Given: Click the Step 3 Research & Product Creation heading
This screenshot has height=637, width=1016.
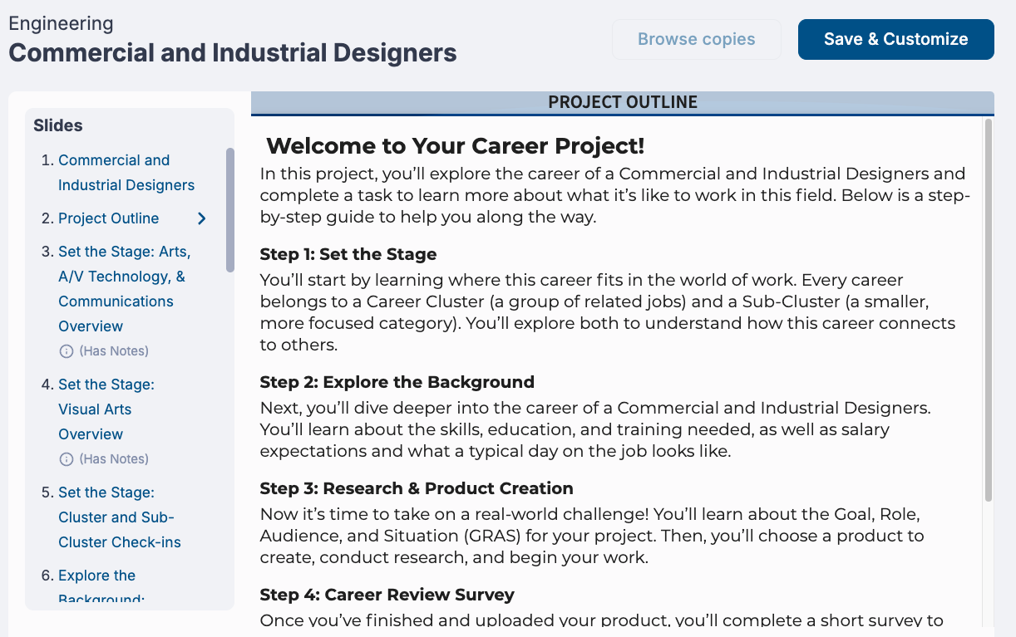Looking at the screenshot, I should (x=415, y=488).
